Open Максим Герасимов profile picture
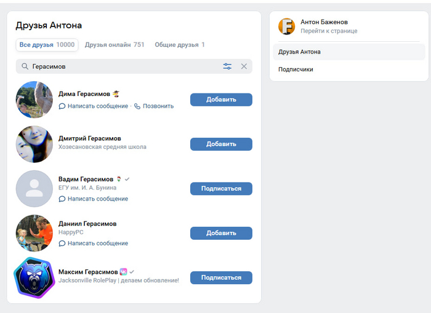The image size is (431, 313). [34, 277]
